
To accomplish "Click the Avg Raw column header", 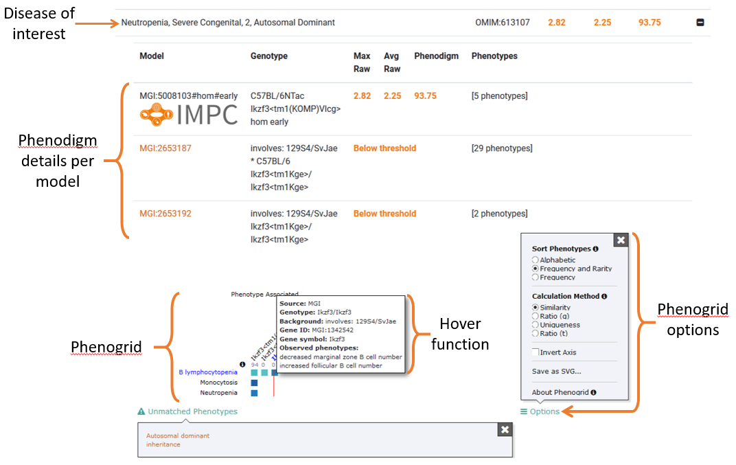I will [x=392, y=63].
